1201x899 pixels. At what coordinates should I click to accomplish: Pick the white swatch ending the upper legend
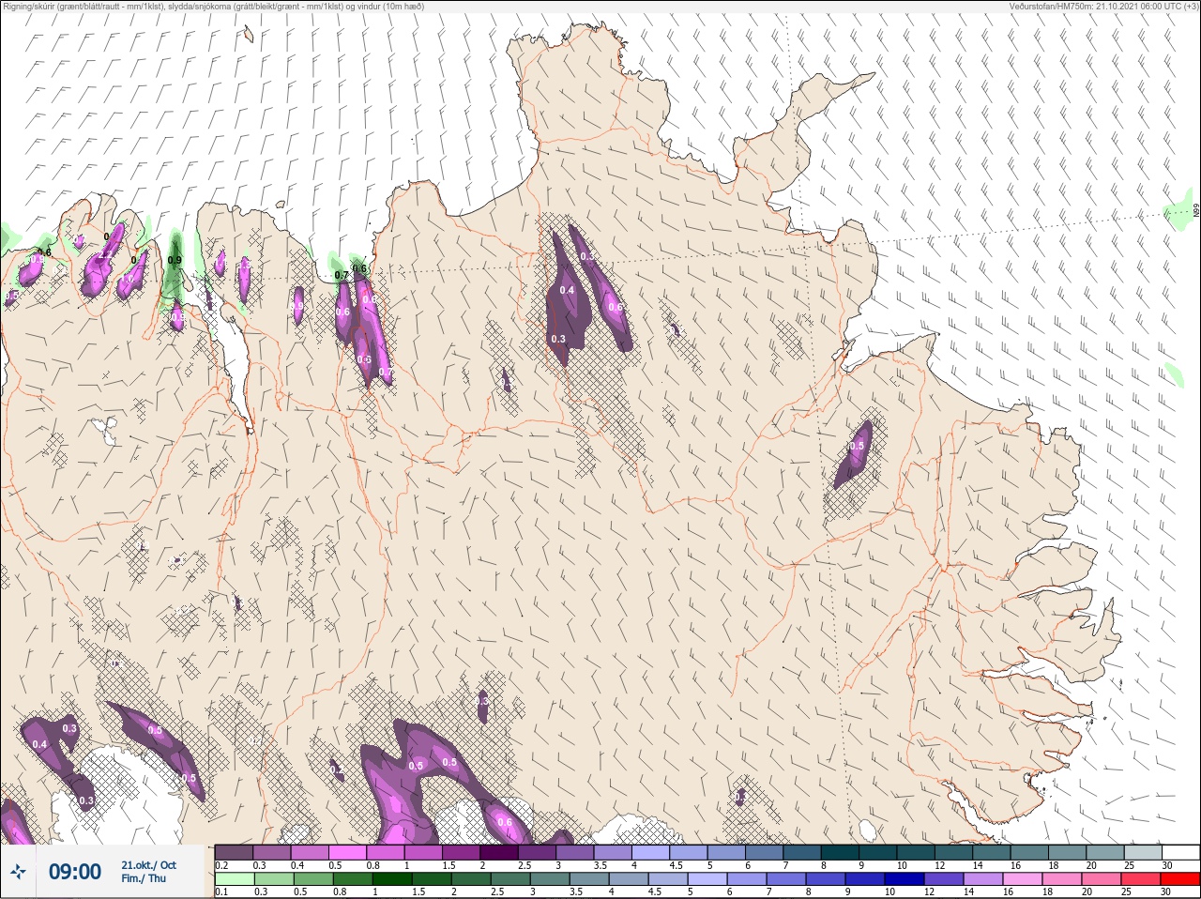point(1180,852)
